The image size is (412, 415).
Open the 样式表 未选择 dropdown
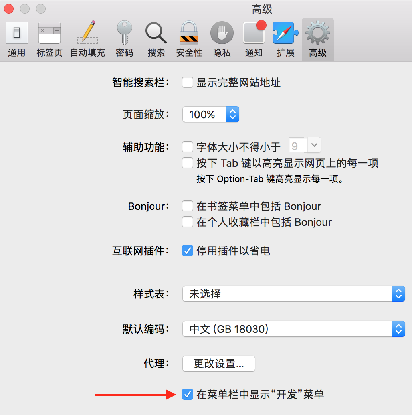tap(294, 294)
